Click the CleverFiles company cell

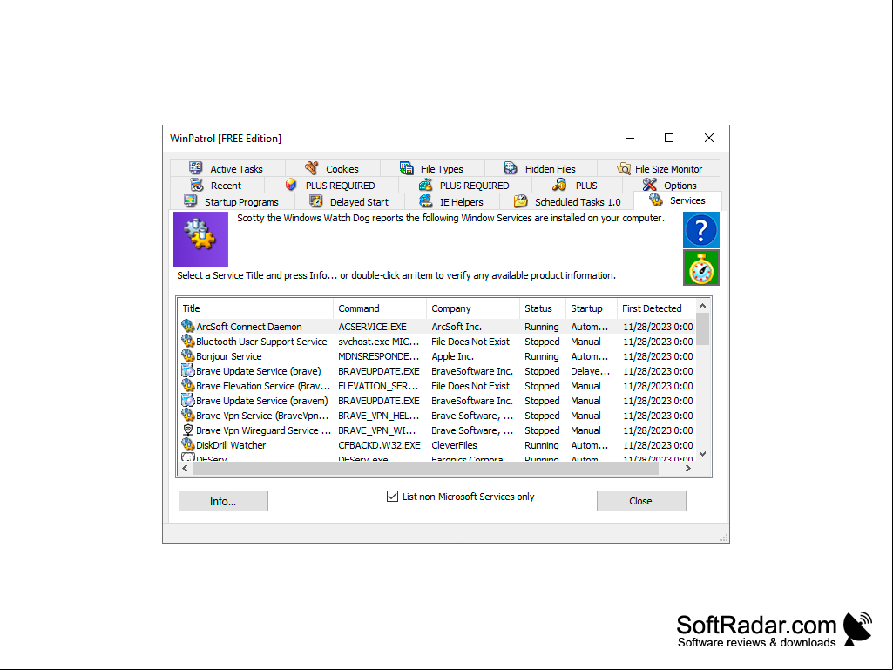[454, 445]
